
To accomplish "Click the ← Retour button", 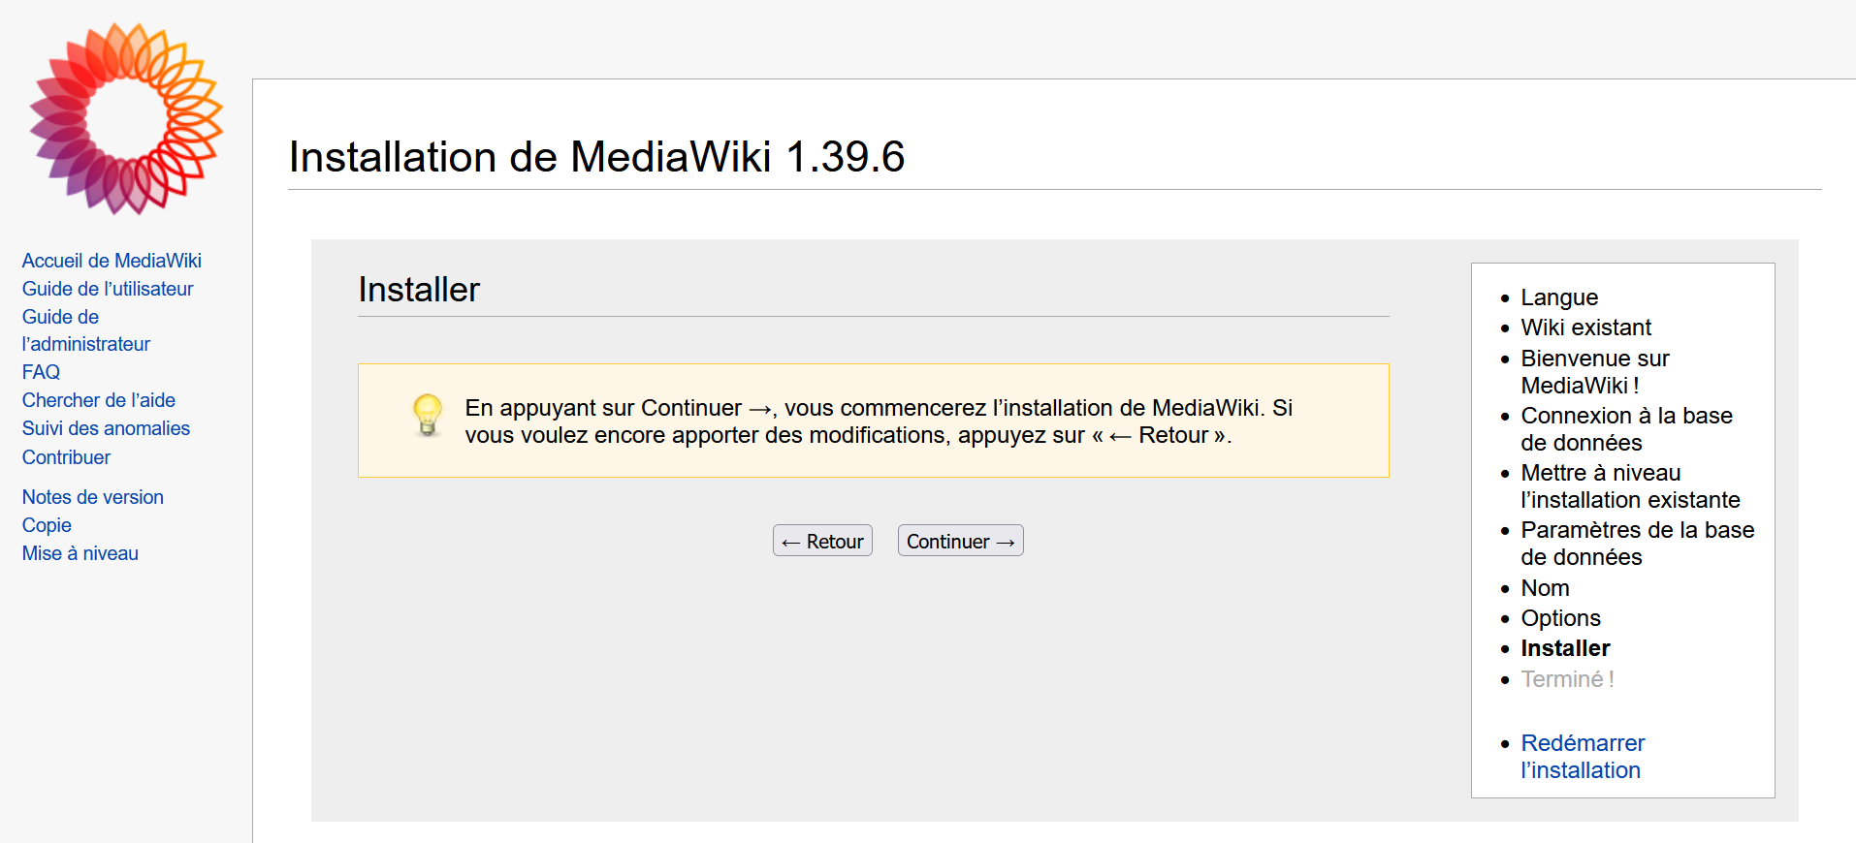I will coord(822,541).
